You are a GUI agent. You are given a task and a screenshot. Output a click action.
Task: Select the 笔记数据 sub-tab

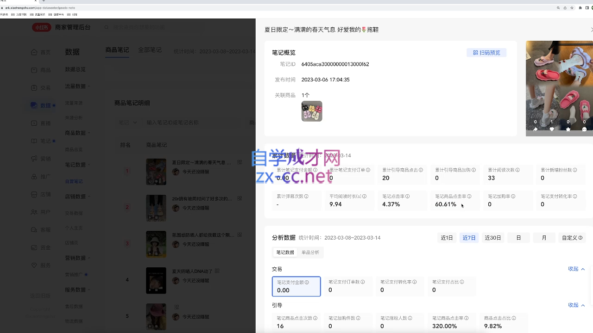[x=285, y=253]
